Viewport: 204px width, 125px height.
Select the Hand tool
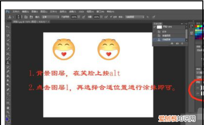[x=8, y=108]
